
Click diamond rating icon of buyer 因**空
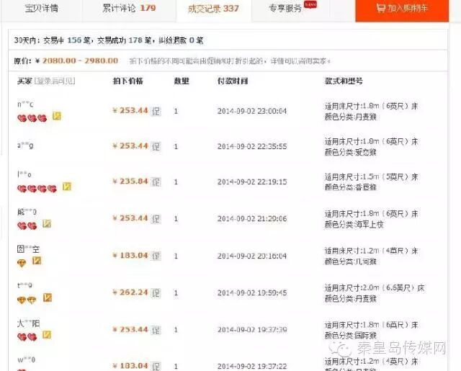[22, 263]
